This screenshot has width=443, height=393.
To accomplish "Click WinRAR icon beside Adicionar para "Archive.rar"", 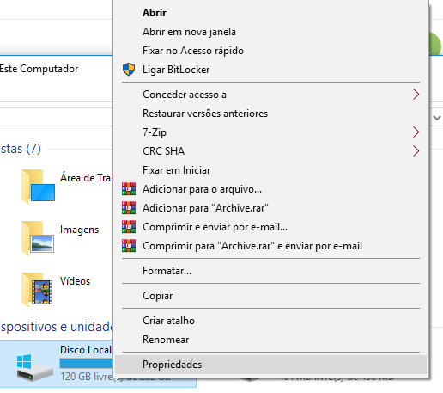I will coord(129,208).
